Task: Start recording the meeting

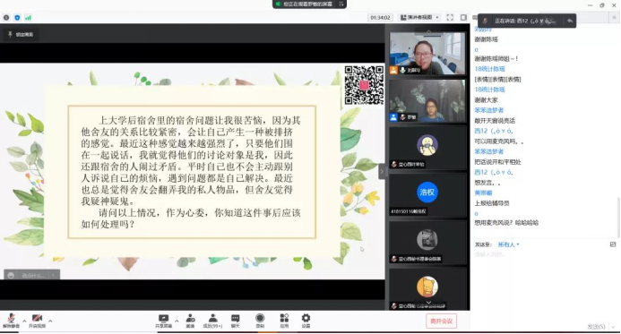Action: click(260, 321)
